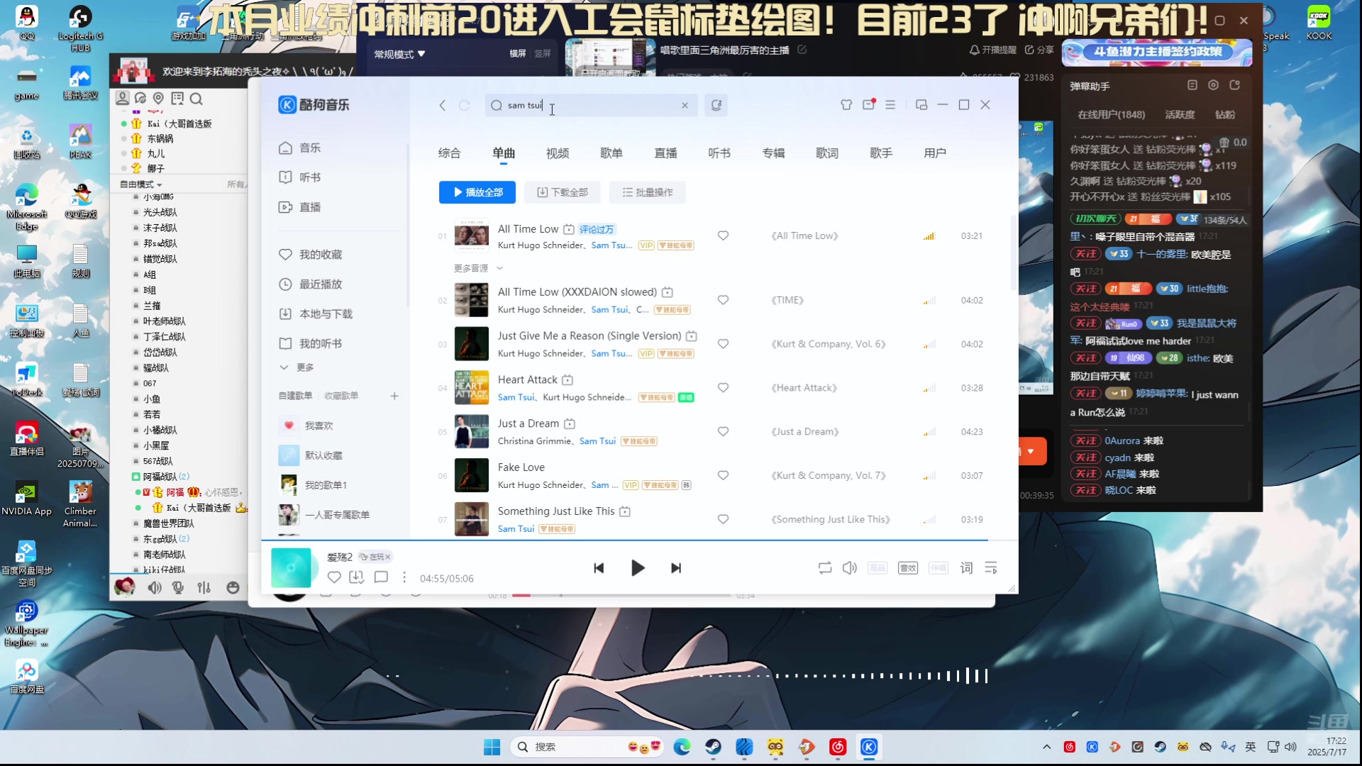Select the 歌手 search tab
Screen dimensions: 1362x766
pyautogui.click(x=881, y=153)
